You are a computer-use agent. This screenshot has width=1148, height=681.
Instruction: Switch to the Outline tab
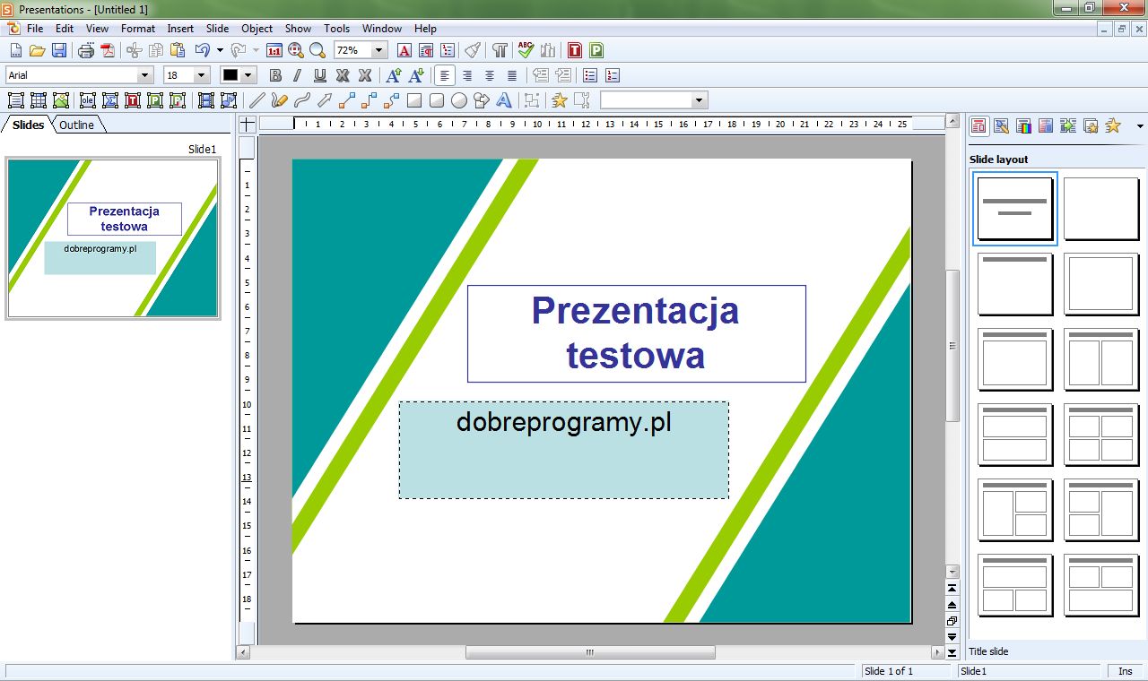pyautogui.click(x=77, y=125)
